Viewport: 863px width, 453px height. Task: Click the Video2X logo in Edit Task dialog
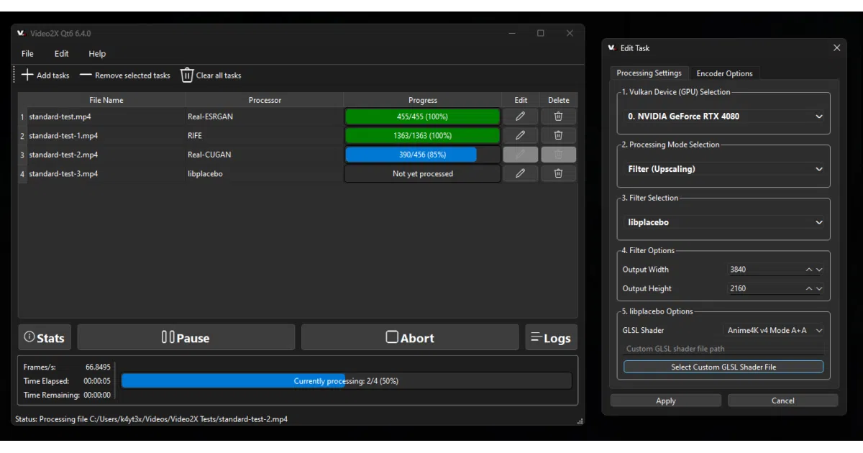pyautogui.click(x=611, y=47)
